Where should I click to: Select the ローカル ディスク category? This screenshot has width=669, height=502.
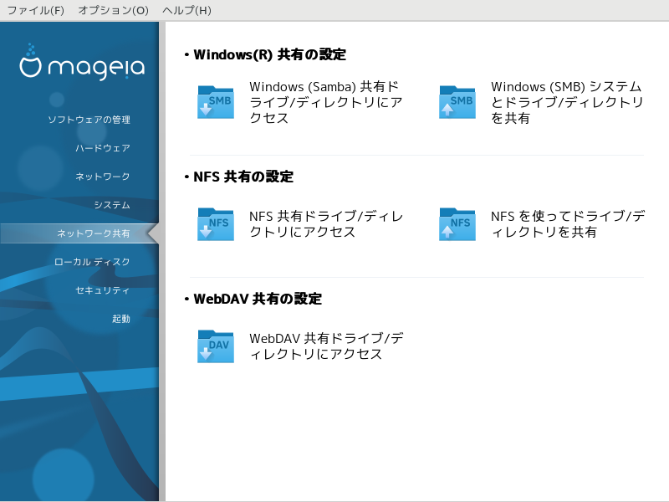[92, 262]
